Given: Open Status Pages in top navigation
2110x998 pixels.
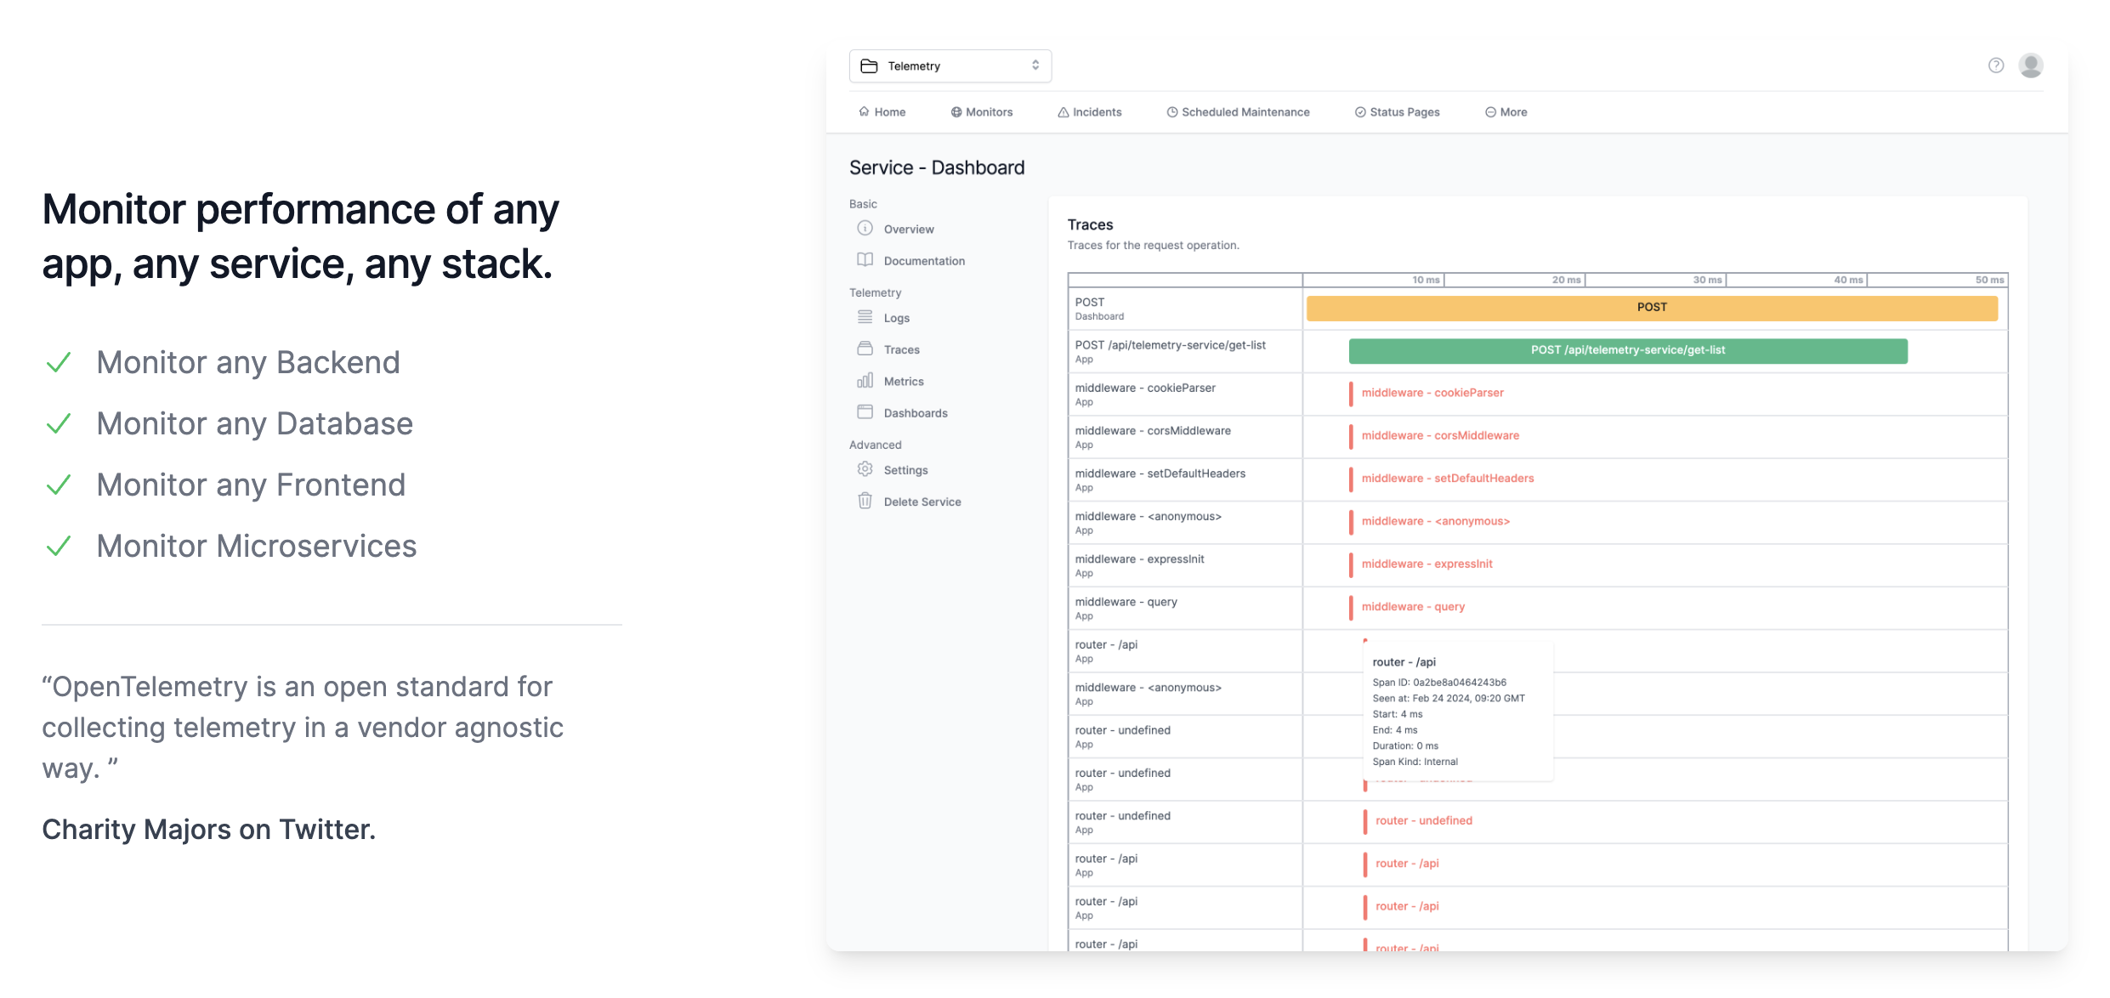Looking at the screenshot, I should click(x=1397, y=112).
